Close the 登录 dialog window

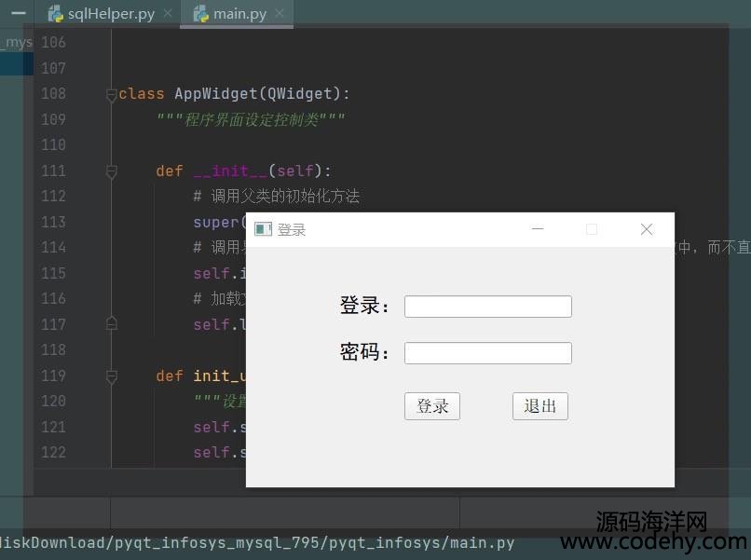[647, 229]
